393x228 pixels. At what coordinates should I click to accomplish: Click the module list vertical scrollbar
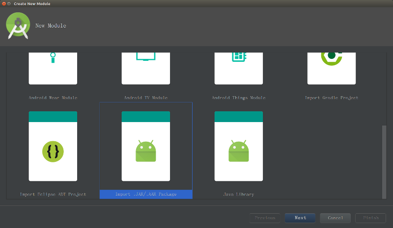pos(384,162)
